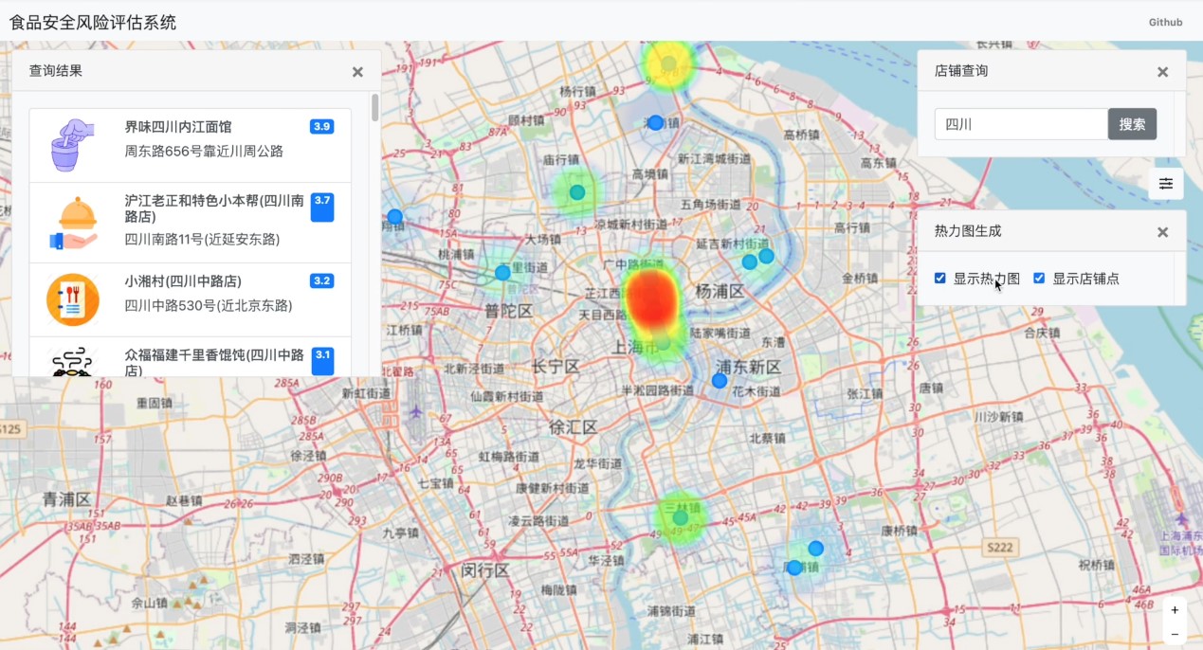Open the filter settings slider icon
The height and width of the screenshot is (650, 1203).
1165,184
